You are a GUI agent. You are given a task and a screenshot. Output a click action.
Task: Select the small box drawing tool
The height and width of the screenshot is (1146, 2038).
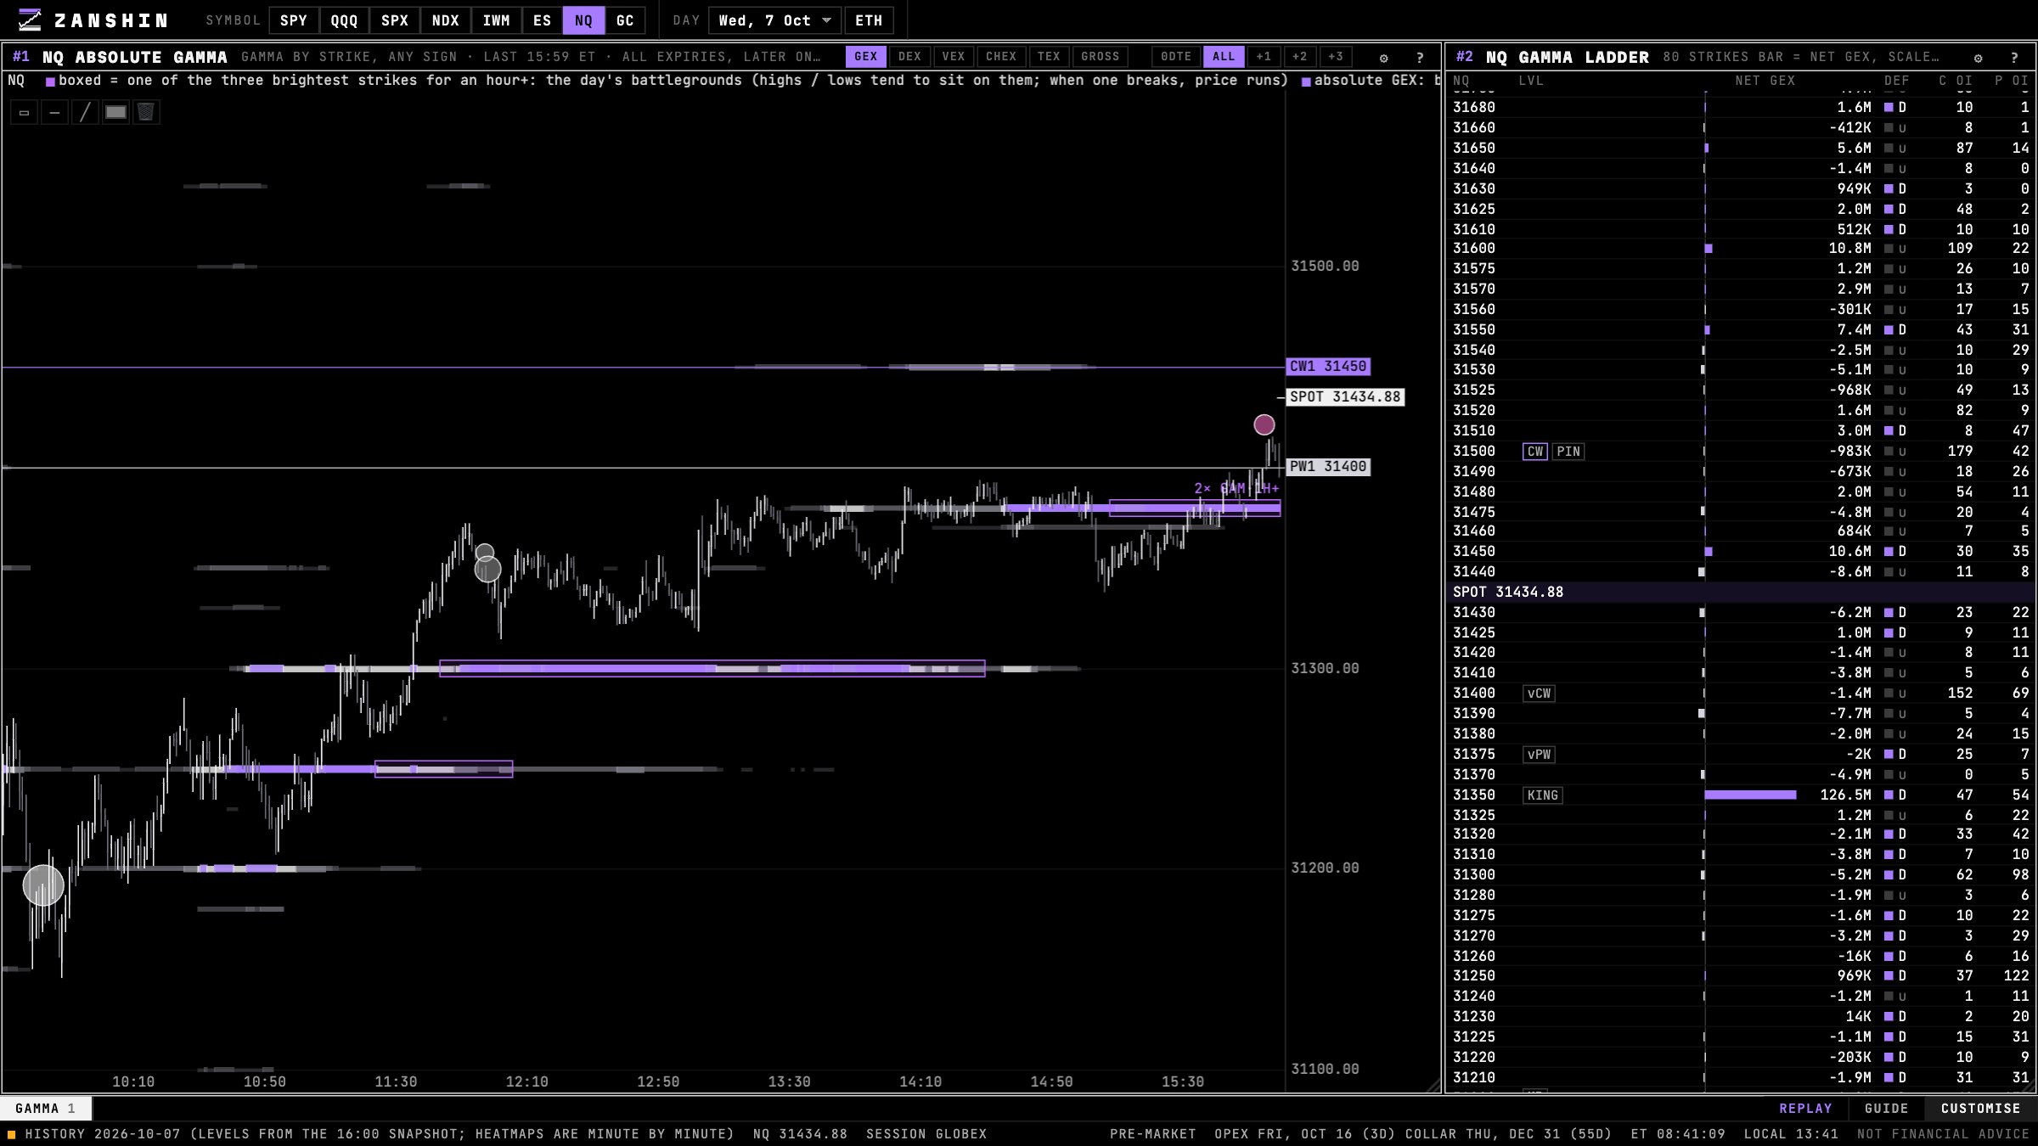click(x=24, y=112)
